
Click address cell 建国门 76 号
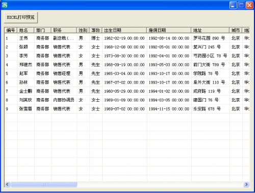pyautogui.click(x=211, y=100)
